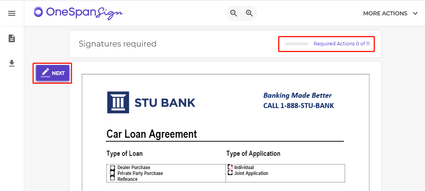Viewport: 425px width, 191px height.
Task: Open the MORE ACTIONS menu
Action: coord(390,13)
